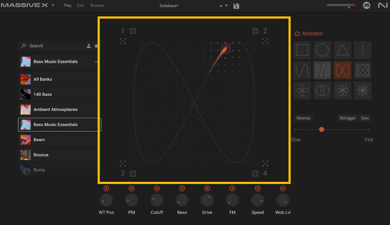Click the Drive macro knob
Image resolution: width=390 pixels, height=225 pixels.
pos(207,200)
